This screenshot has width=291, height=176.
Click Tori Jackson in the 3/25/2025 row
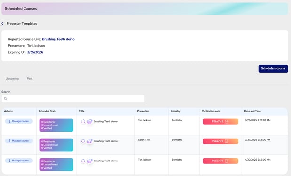tap(145, 120)
